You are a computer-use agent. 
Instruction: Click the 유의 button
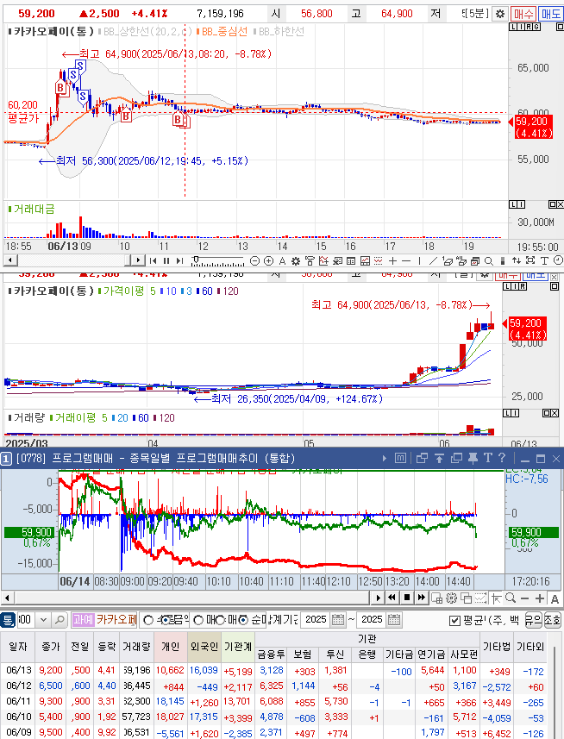click(x=533, y=620)
